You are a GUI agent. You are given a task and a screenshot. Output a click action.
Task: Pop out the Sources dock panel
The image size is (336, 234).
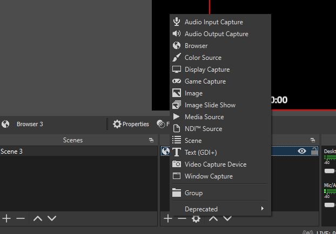(x=313, y=140)
